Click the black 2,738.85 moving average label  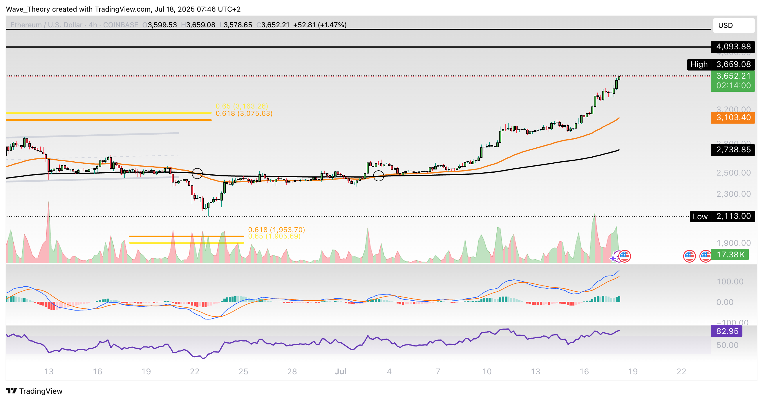[733, 149]
